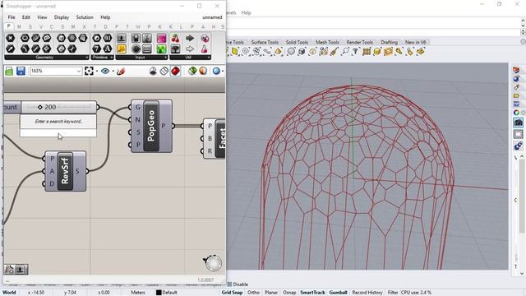Open arrow beside eye preview icon
The width and height of the screenshot is (526, 296).
(x=113, y=72)
